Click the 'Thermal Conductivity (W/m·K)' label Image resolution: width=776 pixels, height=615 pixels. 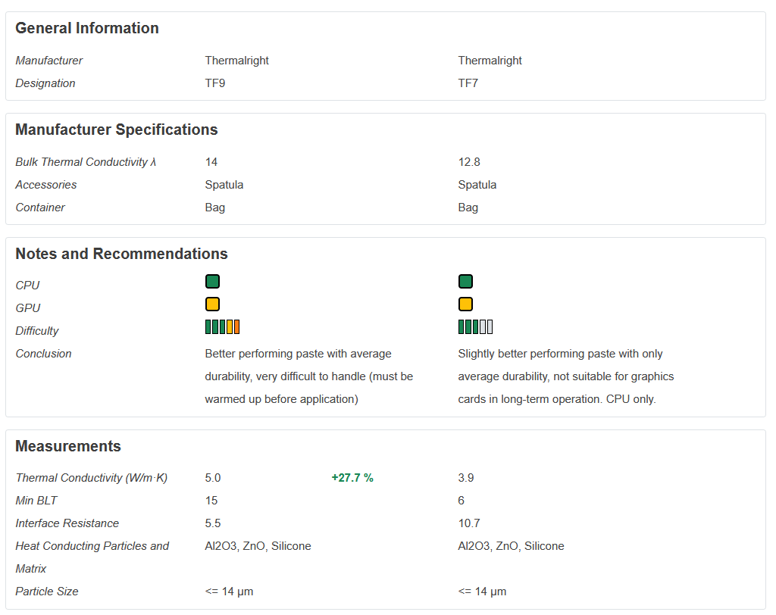[x=91, y=478]
